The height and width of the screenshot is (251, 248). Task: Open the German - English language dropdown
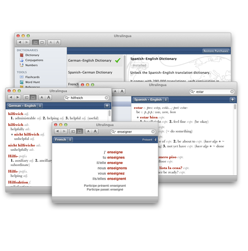(25, 106)
